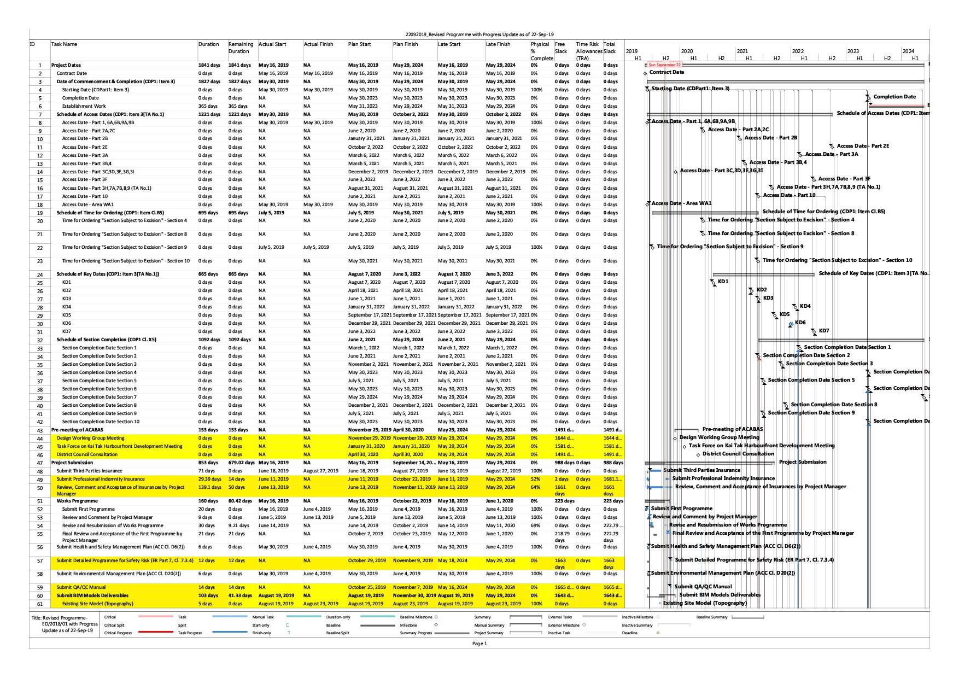Click the 'Project Dates' task name in the table
This screenshot has width=959, height=678.
pos(66,65)
